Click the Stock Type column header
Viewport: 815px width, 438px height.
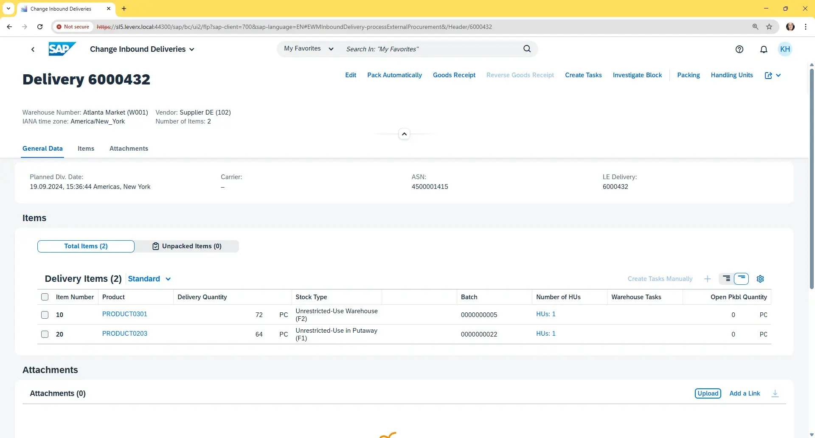(x=336, y=297)
